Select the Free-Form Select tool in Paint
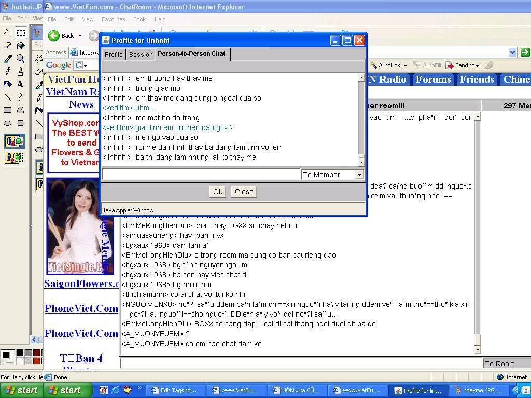The width and height of the screenshot is (531, 398). (7, 33)
